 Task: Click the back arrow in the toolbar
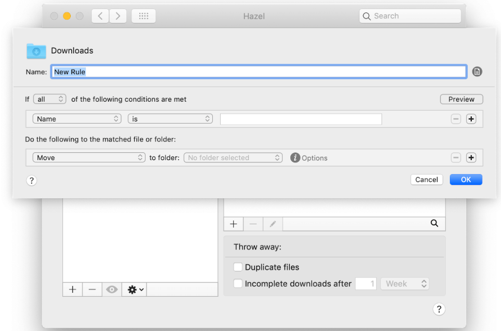click(x=100, y=16)
